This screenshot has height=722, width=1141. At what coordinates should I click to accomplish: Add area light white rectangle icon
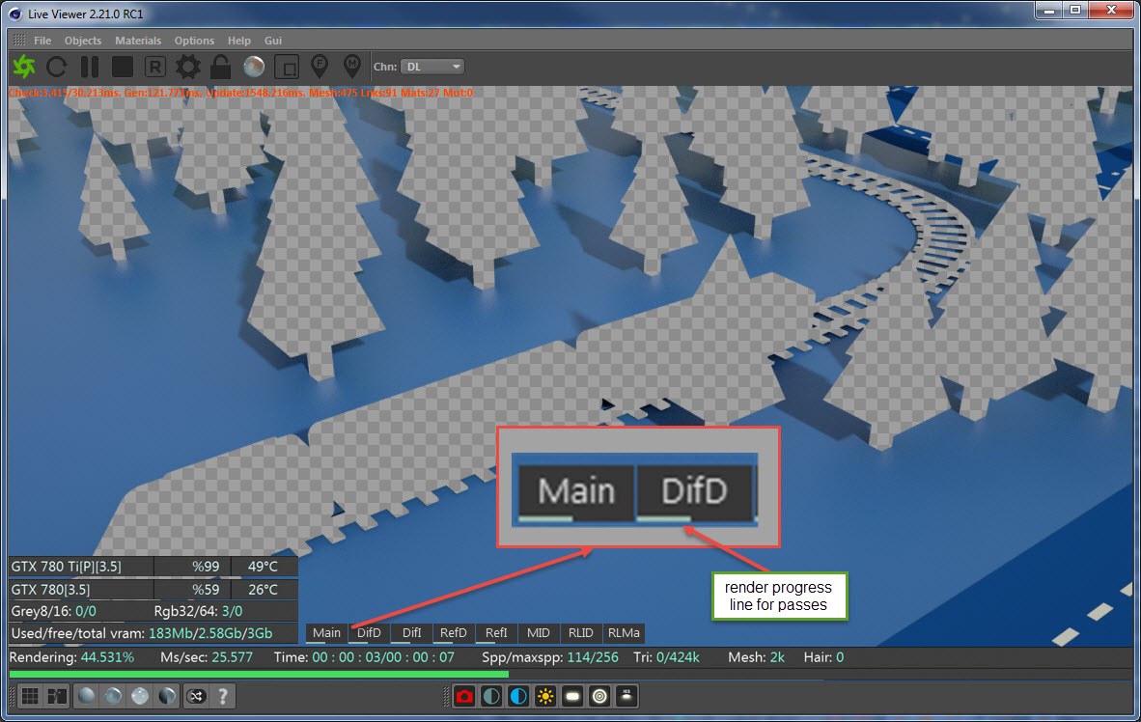click(x=572, y=697)
